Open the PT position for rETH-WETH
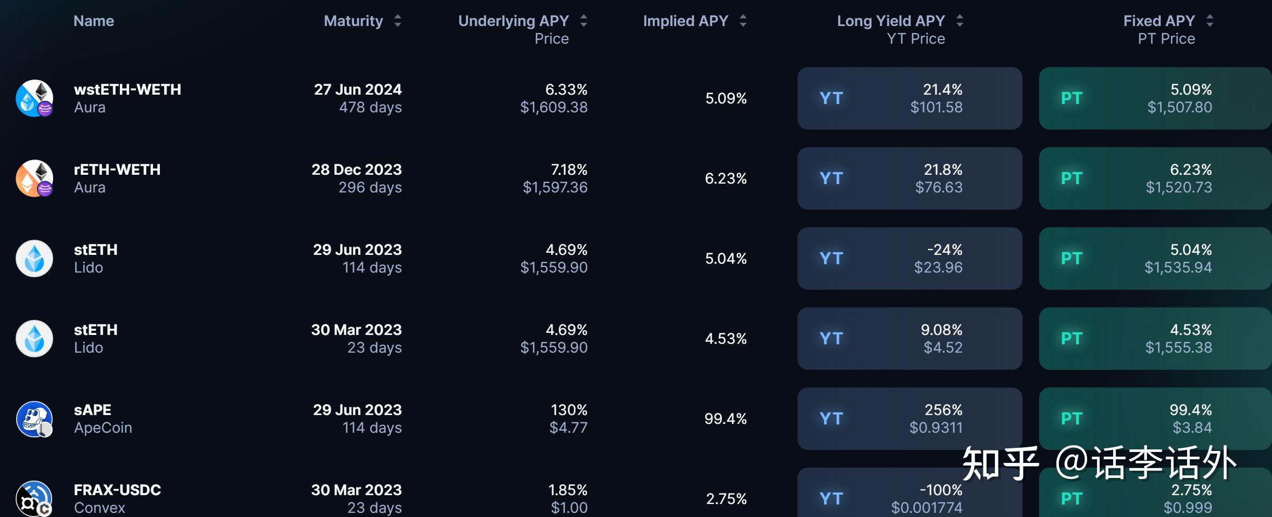Screen dimensions: 1272x517 pyautogui.click(x=1154, y=178)
